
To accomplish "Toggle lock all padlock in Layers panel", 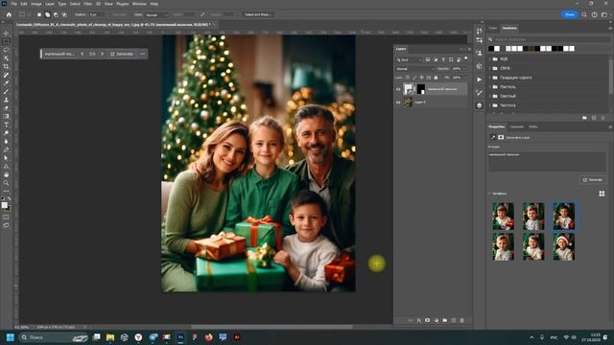I will [436, 78].
